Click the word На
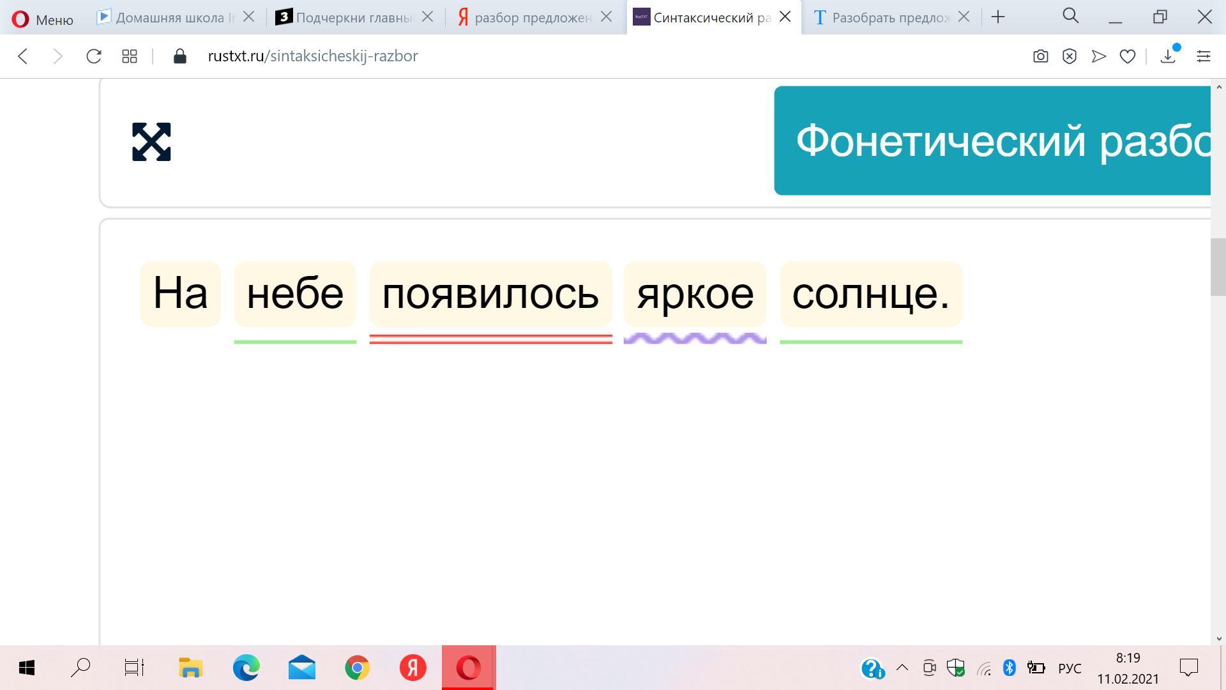 click(180, 294)
